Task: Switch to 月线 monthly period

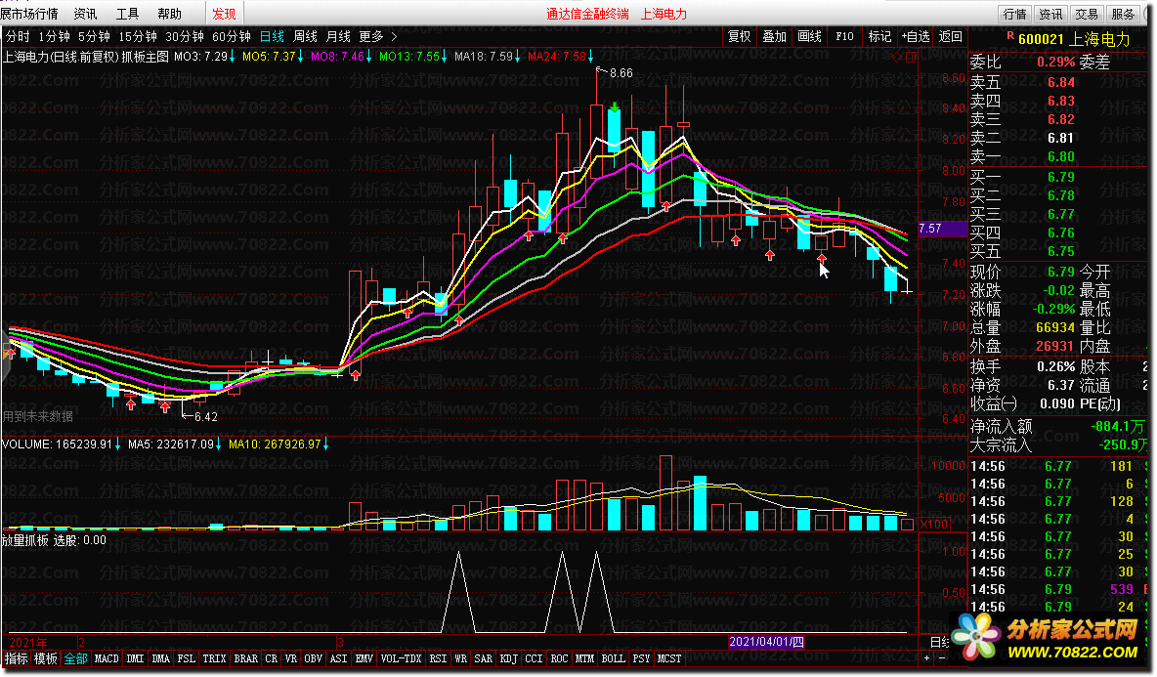Action: (338, 36)
